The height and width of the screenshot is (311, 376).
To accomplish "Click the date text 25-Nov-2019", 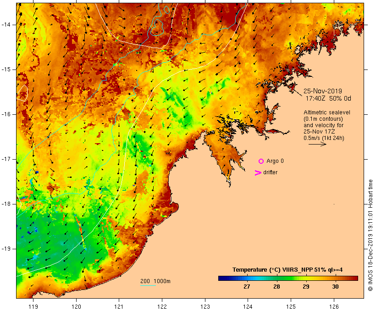I will click(323, 91).
